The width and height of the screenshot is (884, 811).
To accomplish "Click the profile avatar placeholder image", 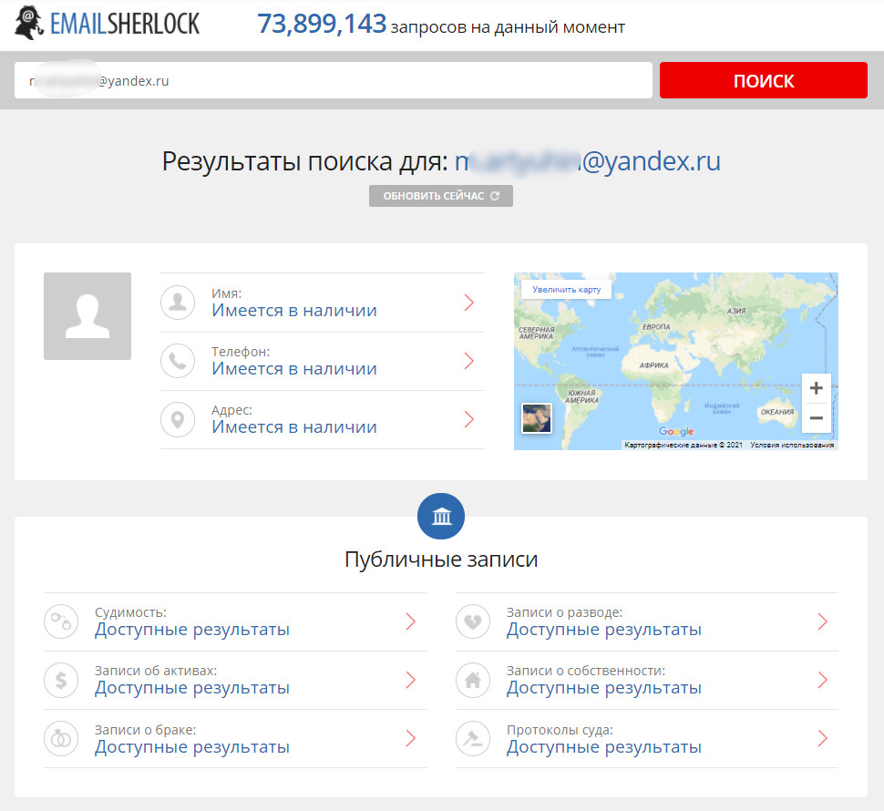I will tap(87, 316).
